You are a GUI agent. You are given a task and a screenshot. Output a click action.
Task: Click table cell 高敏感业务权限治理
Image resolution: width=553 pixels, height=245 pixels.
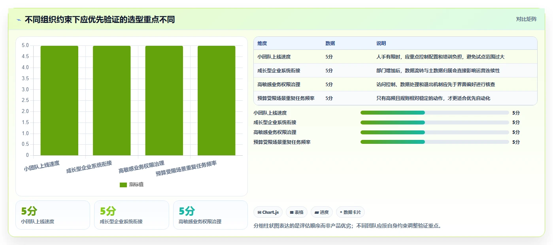tap(279, 85)
